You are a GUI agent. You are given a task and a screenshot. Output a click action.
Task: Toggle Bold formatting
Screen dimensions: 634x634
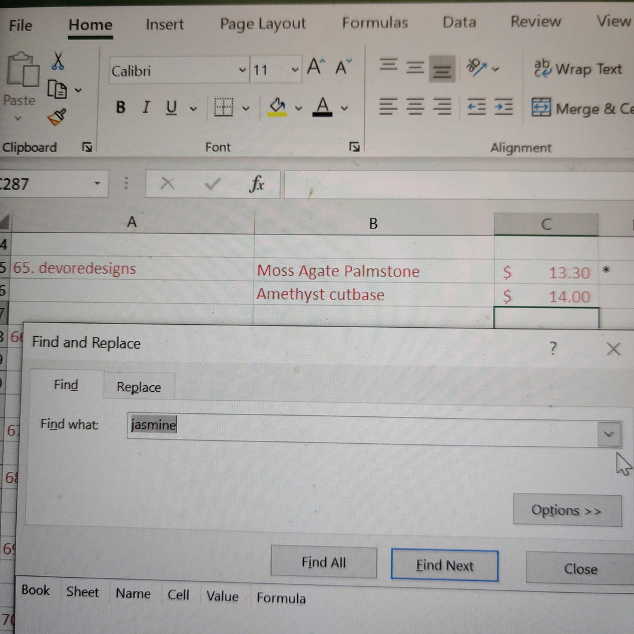(x=121, y=108)
